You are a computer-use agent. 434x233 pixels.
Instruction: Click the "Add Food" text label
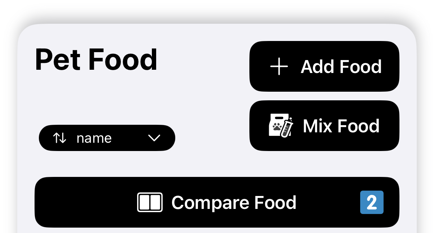pos(341,67)
